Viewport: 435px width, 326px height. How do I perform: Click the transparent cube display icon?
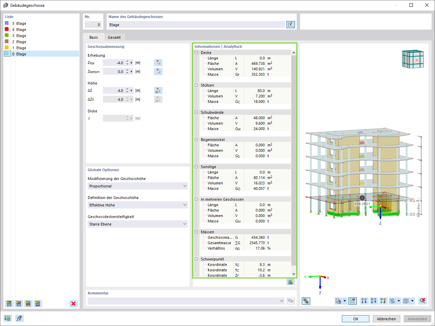point(406,301)
